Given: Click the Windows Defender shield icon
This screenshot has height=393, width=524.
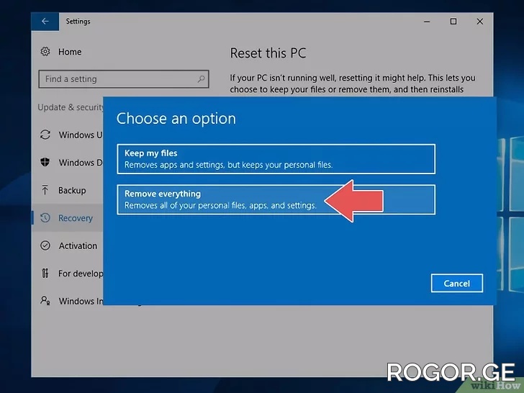Looking at the screenshot, I should [45, 163].
